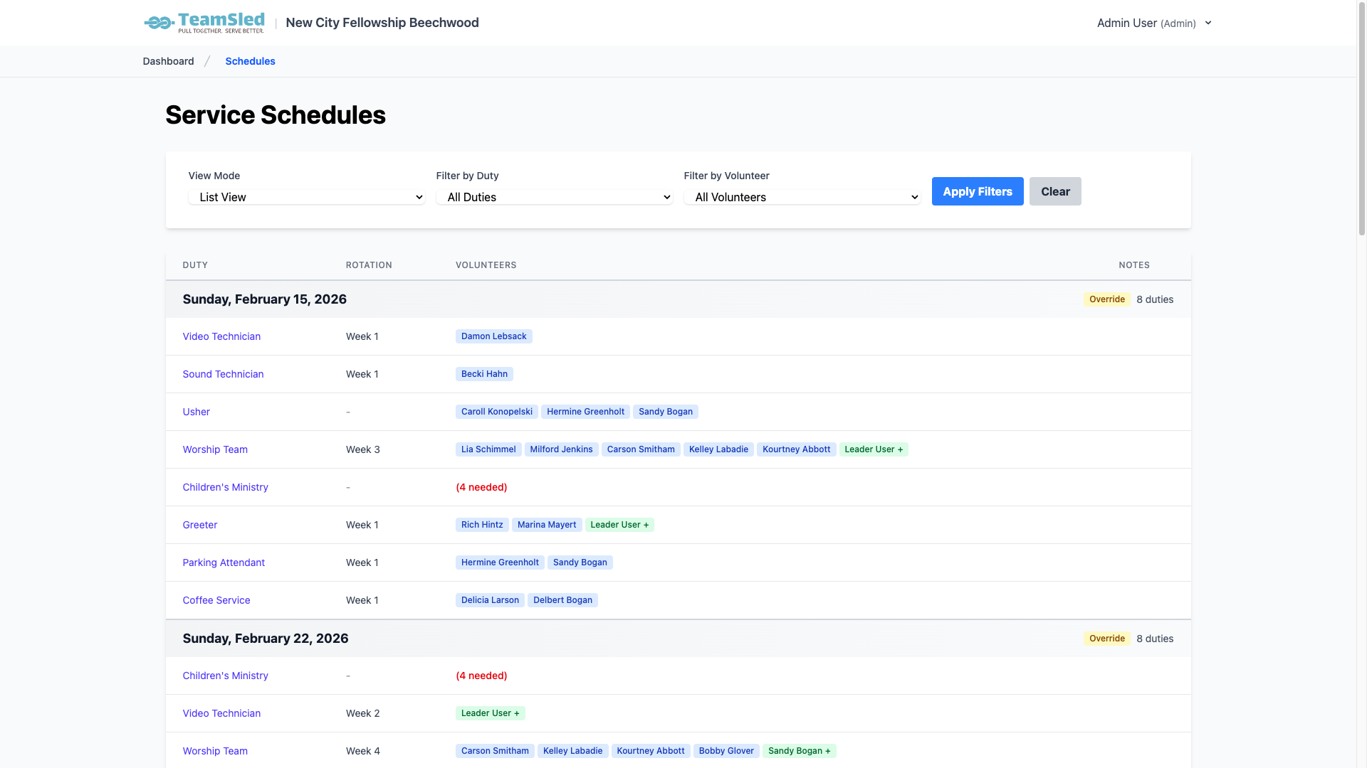This screenshot has width=1367, height=768.
Task: Open the Filter by Duty dropdown
Action: [x=555, y=197]
